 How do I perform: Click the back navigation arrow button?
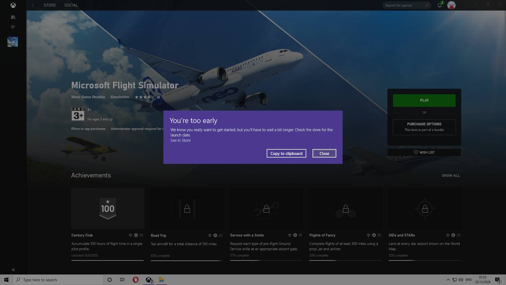click(32, 5)
